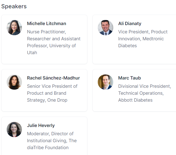Open Michelle Litchman's name link
The image size is (176, 155).
(46, 23)
